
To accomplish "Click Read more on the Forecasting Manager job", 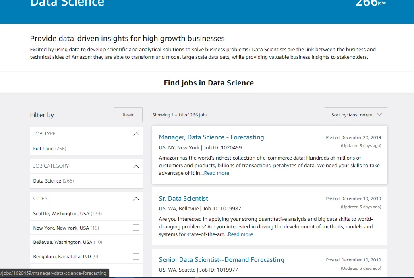I will (x=216, y=173).
